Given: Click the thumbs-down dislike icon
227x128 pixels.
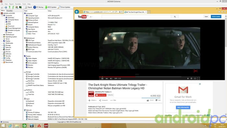Looking at the screenshot, I should point(157,100).
